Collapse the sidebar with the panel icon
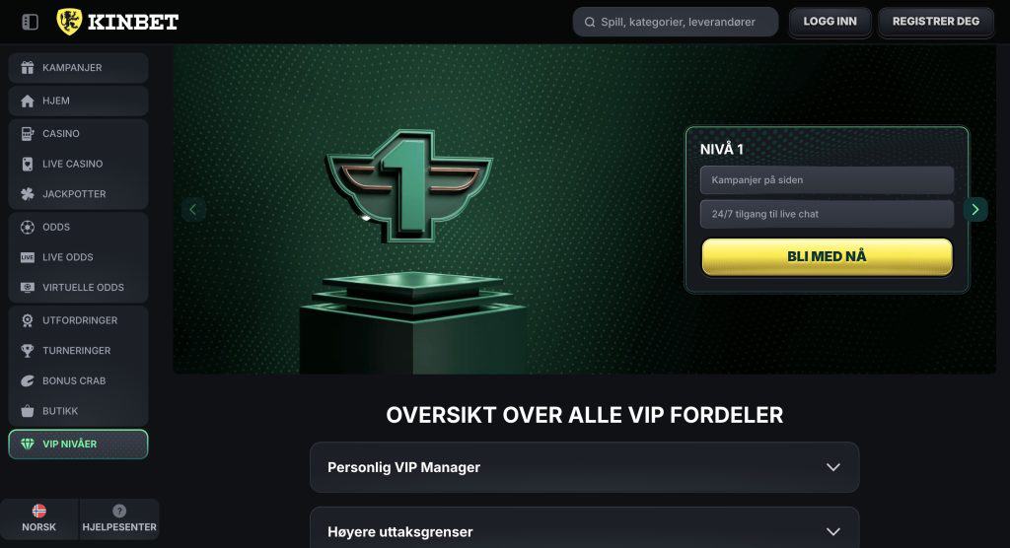 (x=31, y=22)
